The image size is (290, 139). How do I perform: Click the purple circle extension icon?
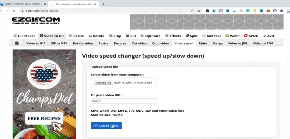click(275, 11)
